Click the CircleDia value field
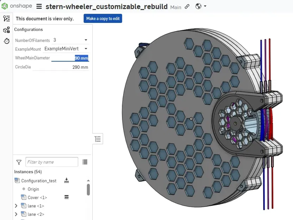This screenshot has width=293, height=220. [61, 67]
